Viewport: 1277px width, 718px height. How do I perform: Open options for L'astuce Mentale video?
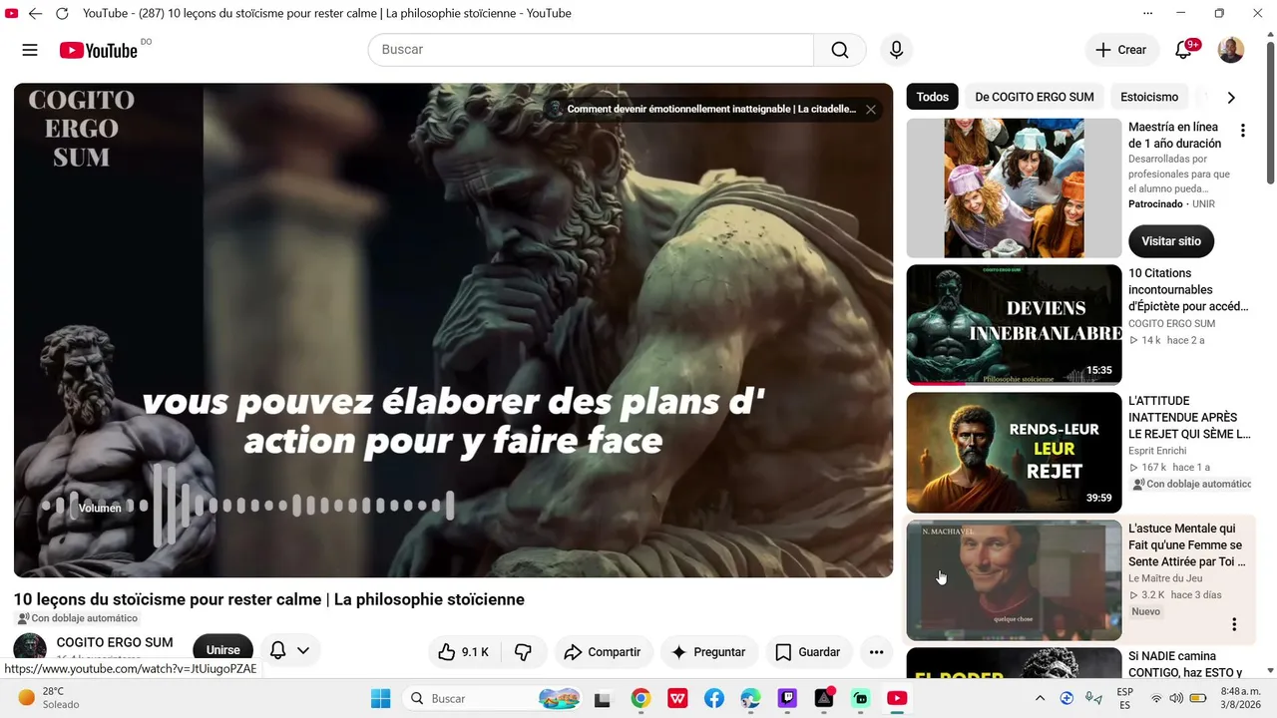tap(1234, 625)
